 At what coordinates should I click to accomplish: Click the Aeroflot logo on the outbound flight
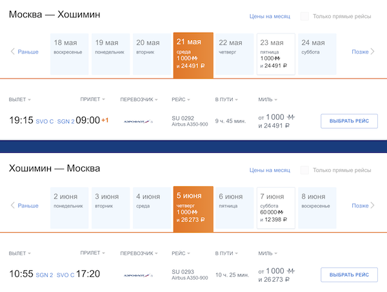click(x=137, y=121)
